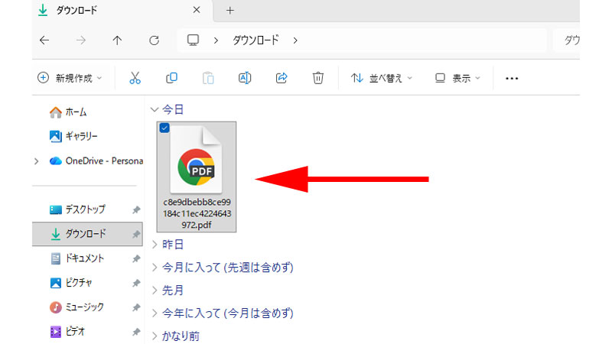Close the ダウンロード tab
612x344 pixels.
pyautogui.click(x=197, y=10)
